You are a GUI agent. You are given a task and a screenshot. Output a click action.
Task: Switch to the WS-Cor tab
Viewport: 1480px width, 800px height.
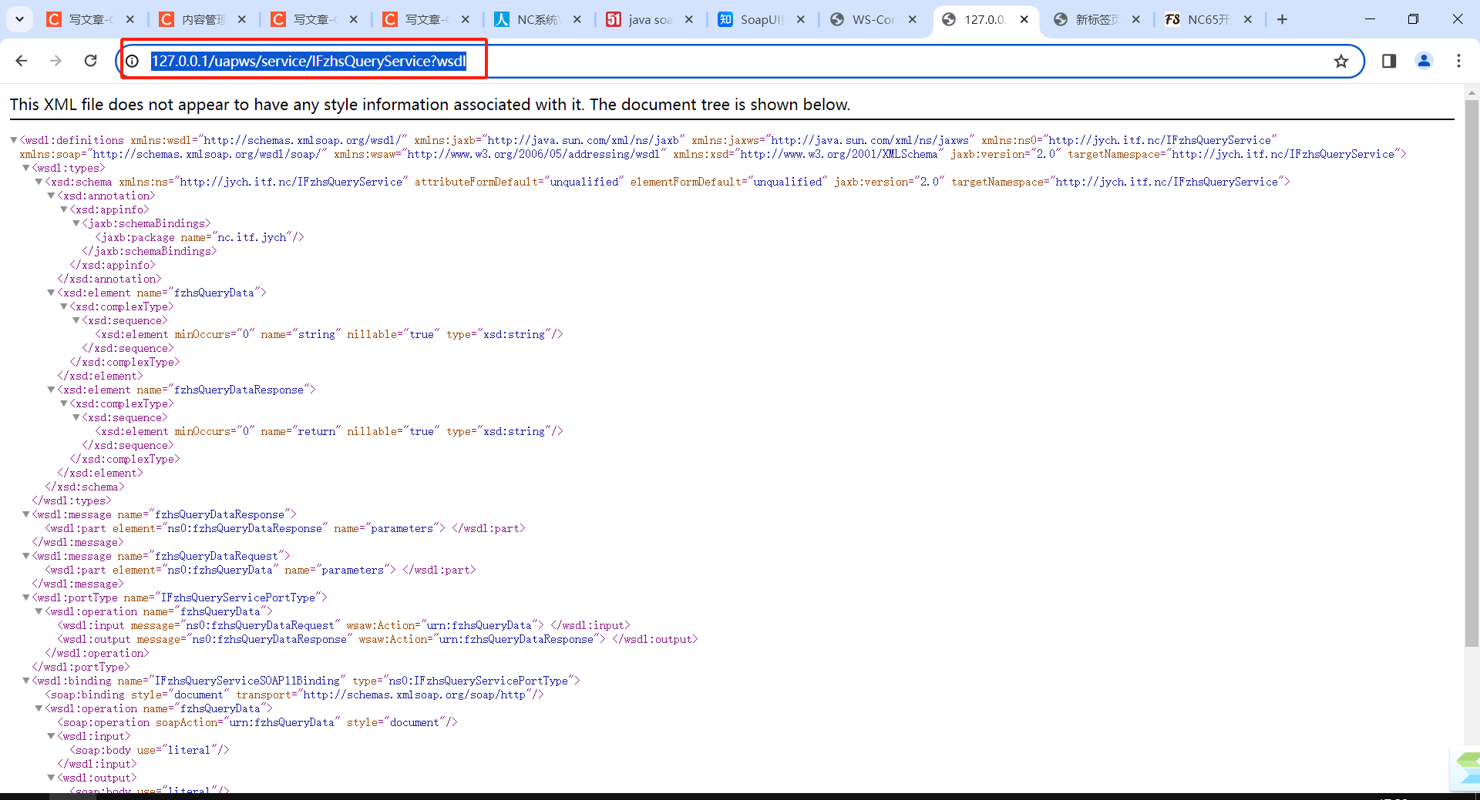pyautogui.click(x=872, y=19)
